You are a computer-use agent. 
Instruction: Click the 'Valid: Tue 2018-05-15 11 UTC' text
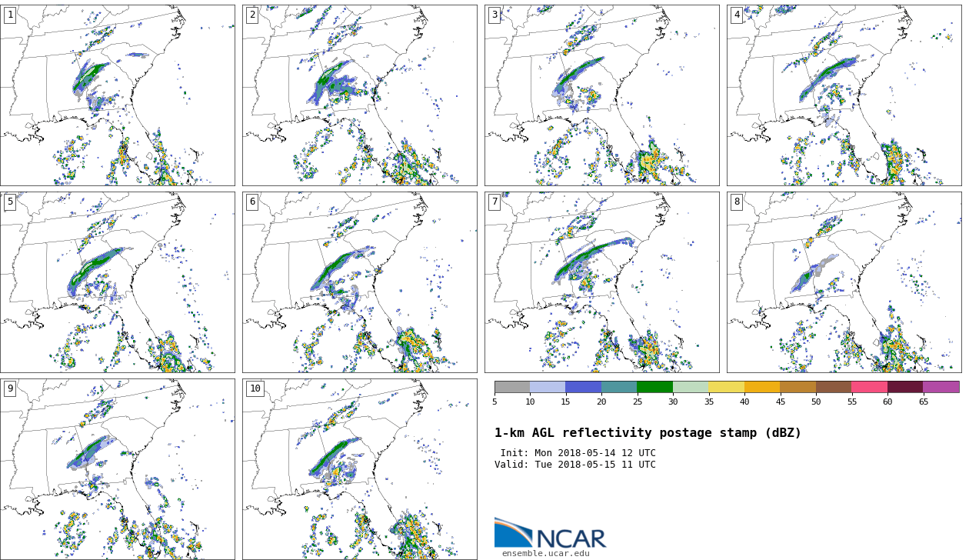pos(575,465)
